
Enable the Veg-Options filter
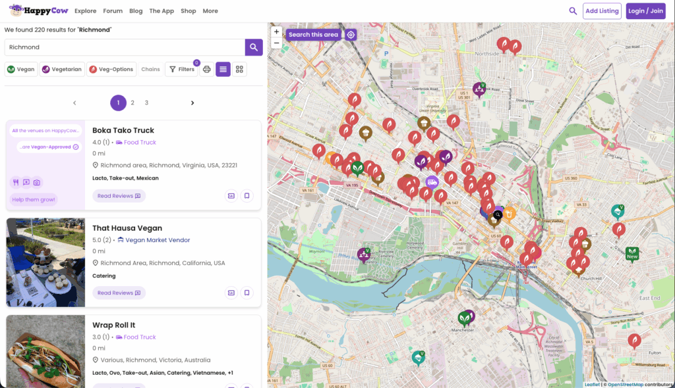[x=111, y=69]
